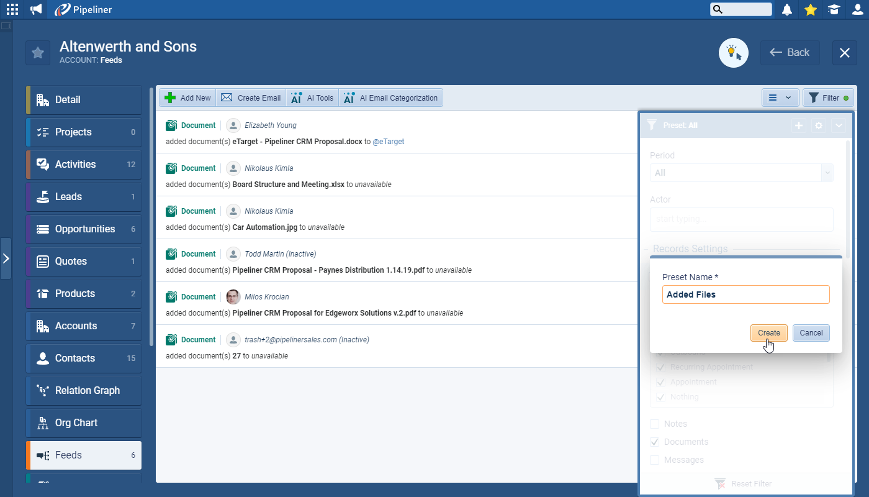Enable the Notes checkbox

click(655, 424)
